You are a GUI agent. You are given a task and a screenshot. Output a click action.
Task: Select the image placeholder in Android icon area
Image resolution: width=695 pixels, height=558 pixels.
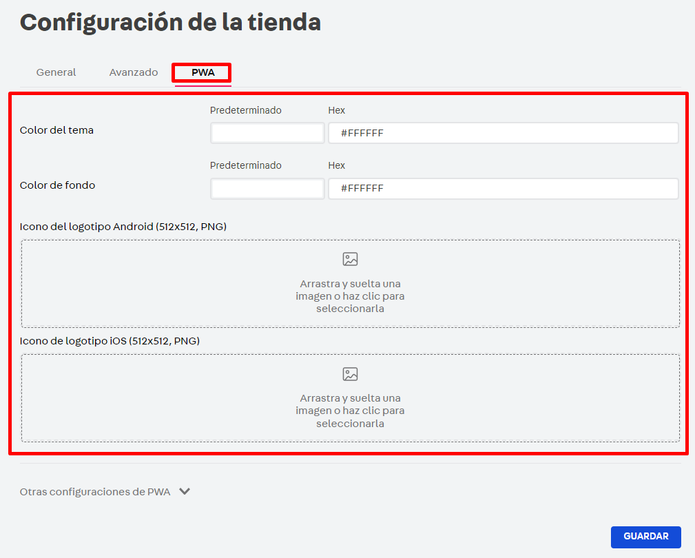point(350,259)
